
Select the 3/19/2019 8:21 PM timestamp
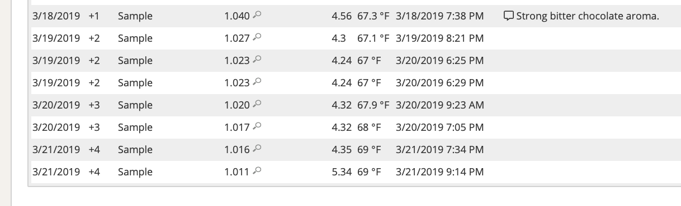point(439,38)
